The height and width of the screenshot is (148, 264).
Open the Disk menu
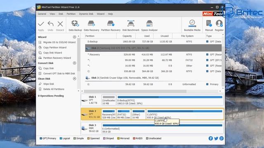61,14
